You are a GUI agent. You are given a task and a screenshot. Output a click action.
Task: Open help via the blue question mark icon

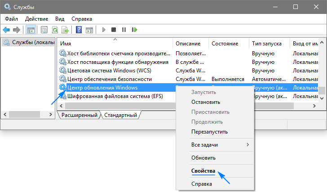point(79,30)
